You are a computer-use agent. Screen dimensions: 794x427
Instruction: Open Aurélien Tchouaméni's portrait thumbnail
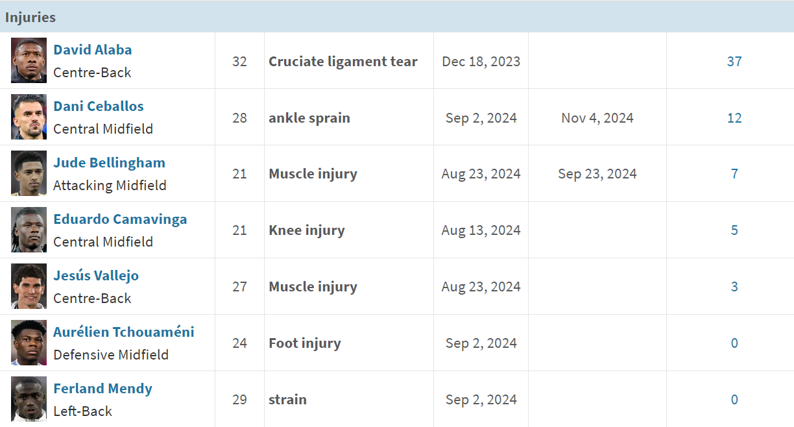(x=29, y=343)
